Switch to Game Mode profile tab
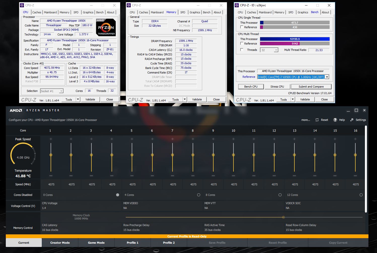 96,243
